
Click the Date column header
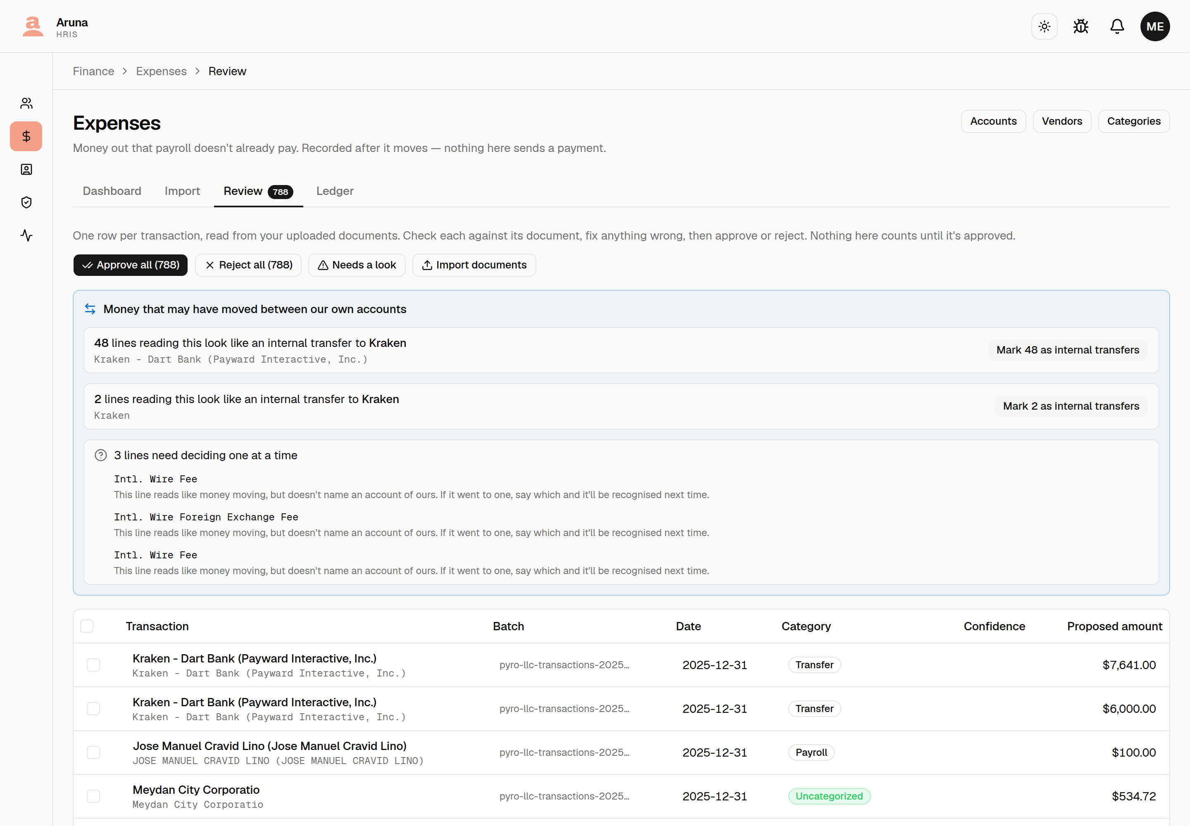point(688,626)
